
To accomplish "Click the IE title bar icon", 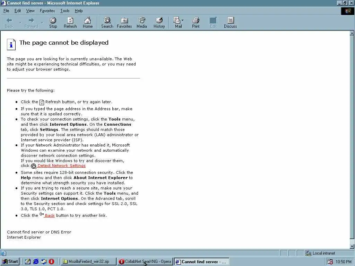I will click(3, 3).
